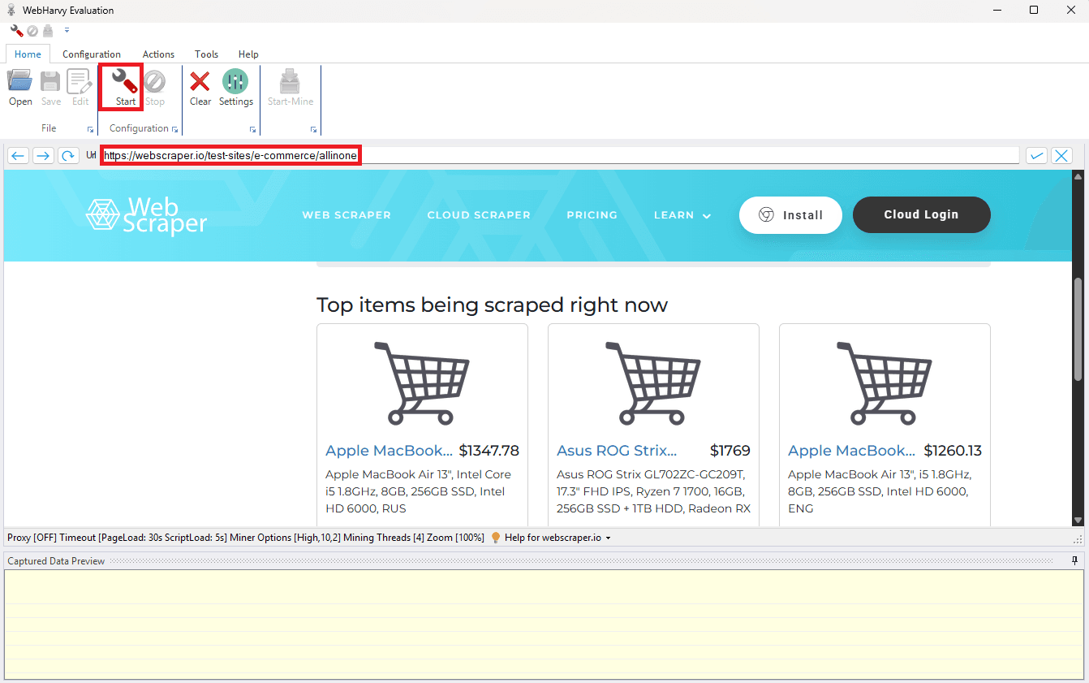Select the wrench icon in the quick access toolbar
The height and width of the screenshot is (683, 1089).
pyautogui.click(x=16, y=30)
